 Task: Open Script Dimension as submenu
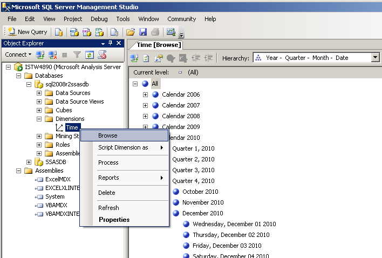point(125,147)
